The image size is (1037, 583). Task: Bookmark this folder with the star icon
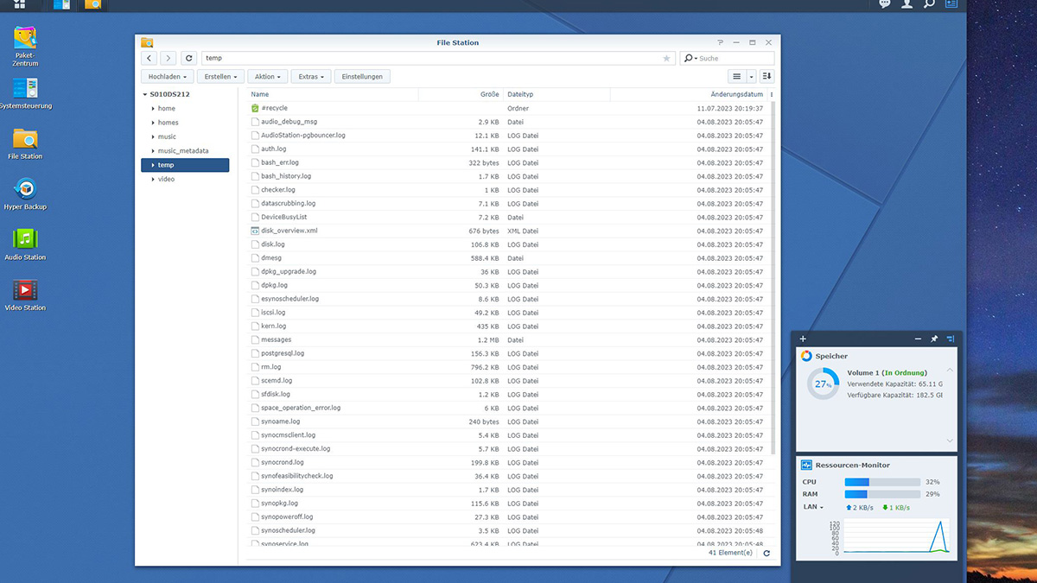(666, 59)
